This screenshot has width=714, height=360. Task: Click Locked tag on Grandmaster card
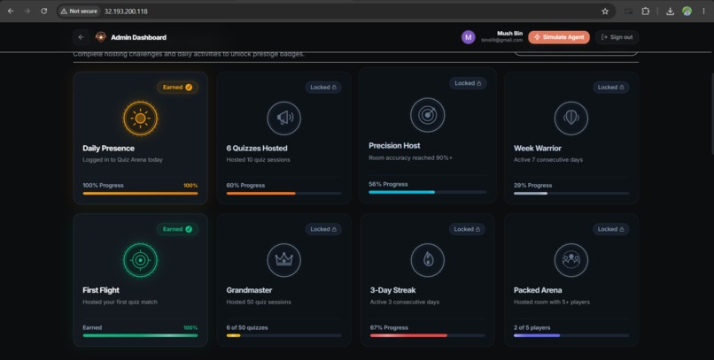point(323,229)
